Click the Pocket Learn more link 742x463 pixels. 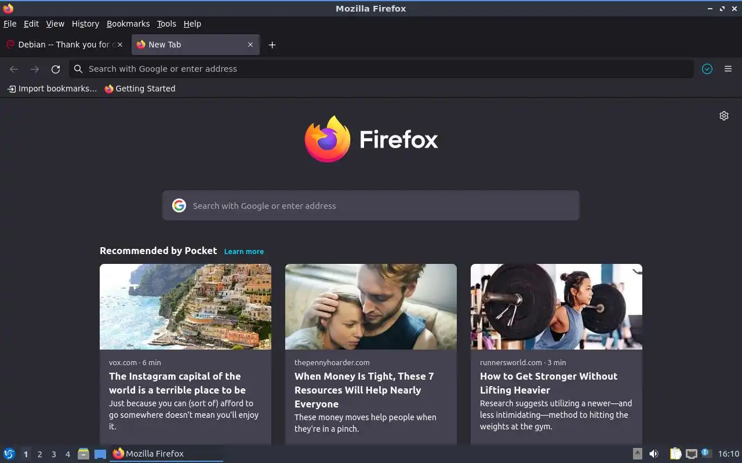pyautogui.click(x=244, y=251)
